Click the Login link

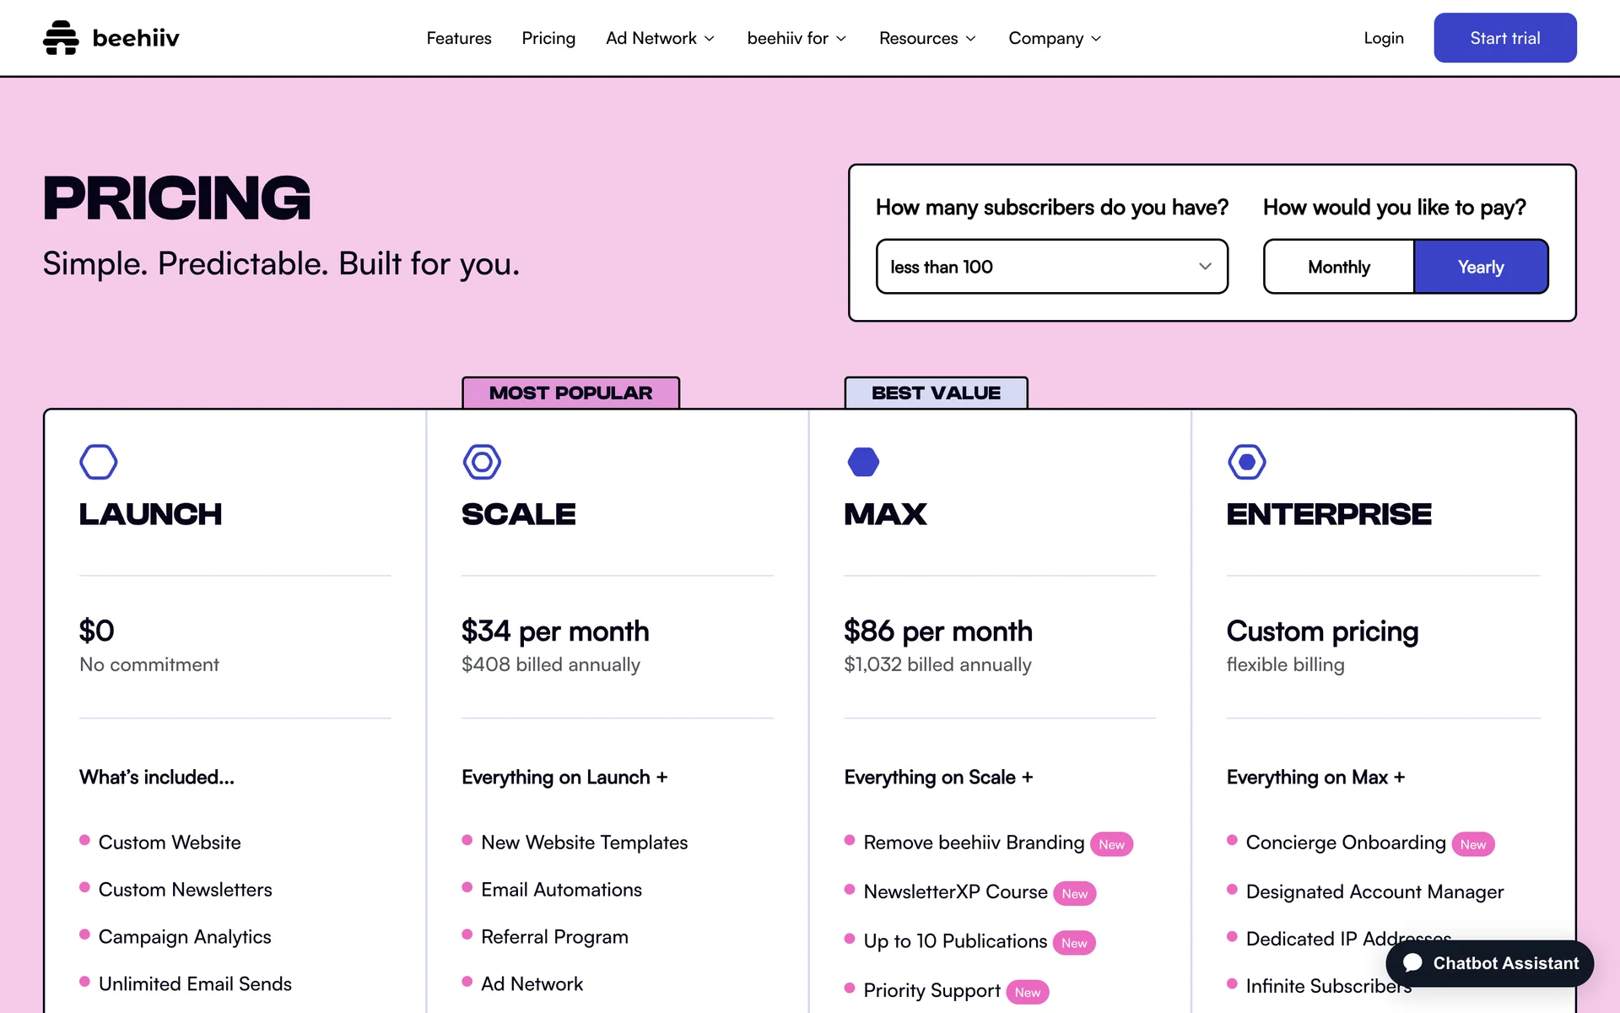[1384, 38]
